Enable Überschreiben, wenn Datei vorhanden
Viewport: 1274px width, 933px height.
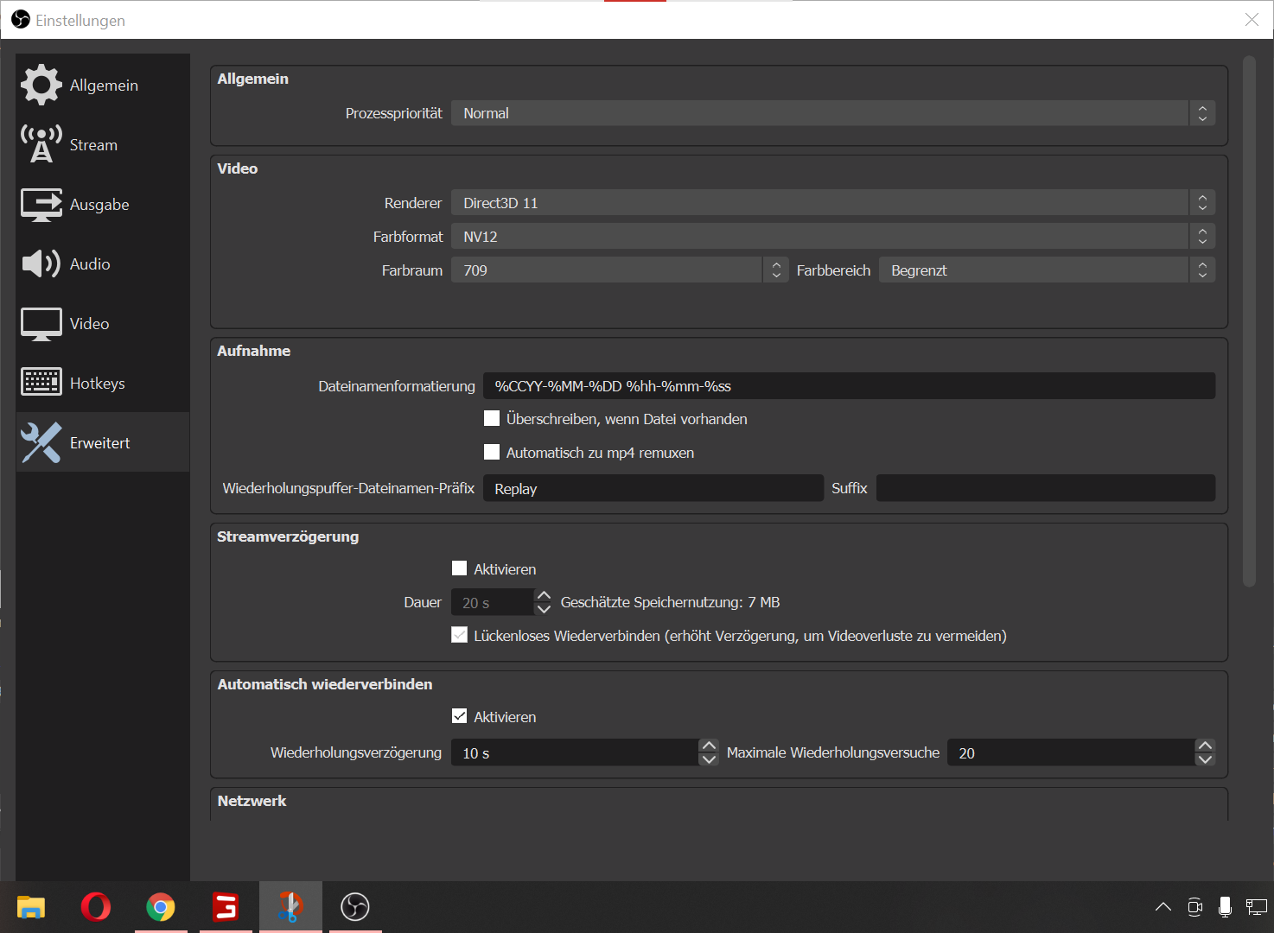click(492, 419)
